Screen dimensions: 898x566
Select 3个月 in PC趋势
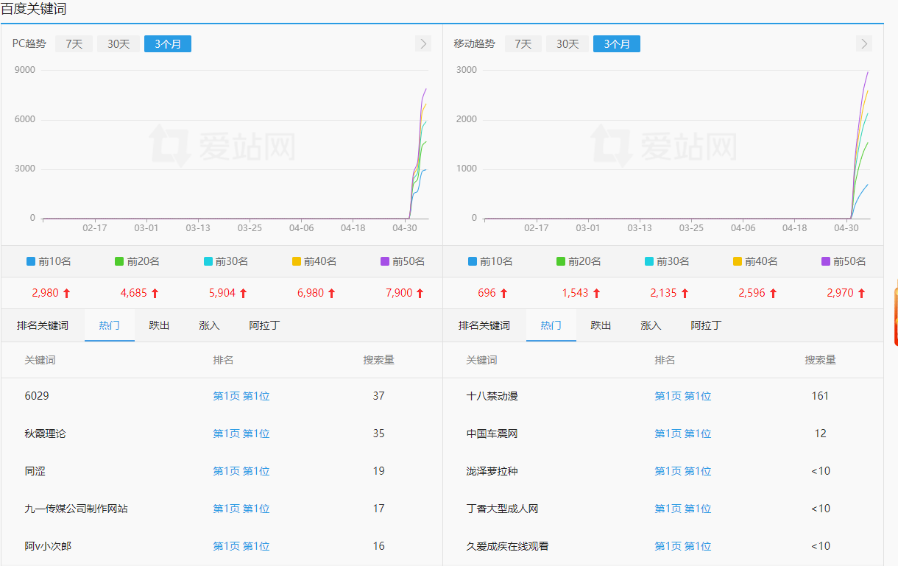click(168, 43)
